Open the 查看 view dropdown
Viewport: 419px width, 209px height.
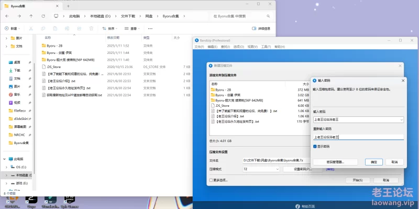[x=132, y=29]
